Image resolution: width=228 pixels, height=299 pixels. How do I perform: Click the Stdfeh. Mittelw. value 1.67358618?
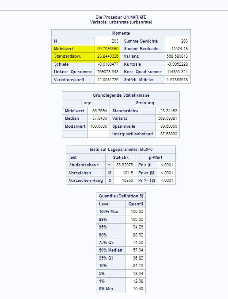(177, 80)
